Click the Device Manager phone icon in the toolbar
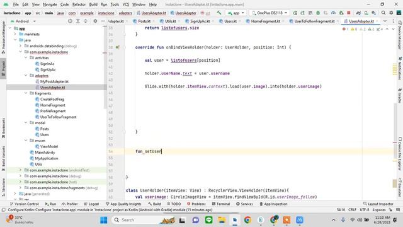This screenshot has width=403, height=227. click(x=366, y=13)
